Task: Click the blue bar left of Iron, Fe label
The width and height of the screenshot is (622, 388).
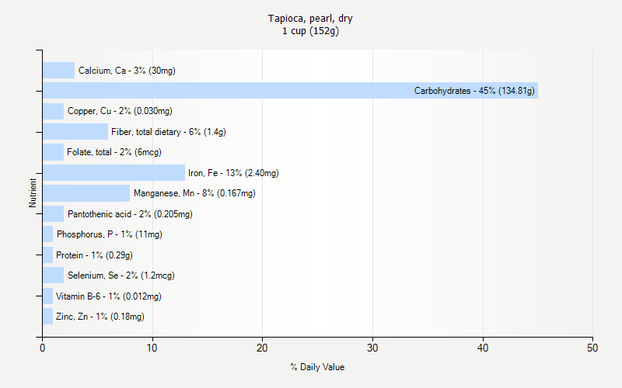Action: point(114,172)
